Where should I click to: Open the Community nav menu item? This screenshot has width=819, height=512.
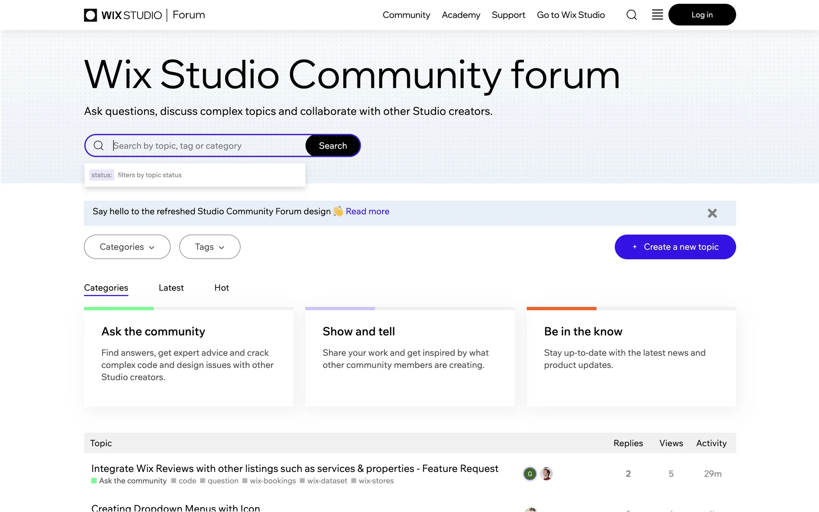tap(406, 15)
